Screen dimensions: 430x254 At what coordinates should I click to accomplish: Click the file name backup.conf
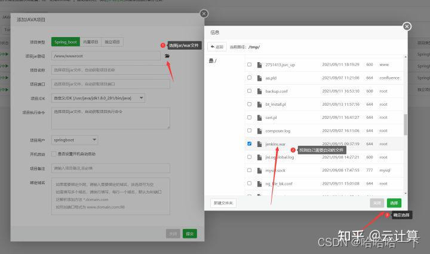pyautogui.click(x=277, y=91)
